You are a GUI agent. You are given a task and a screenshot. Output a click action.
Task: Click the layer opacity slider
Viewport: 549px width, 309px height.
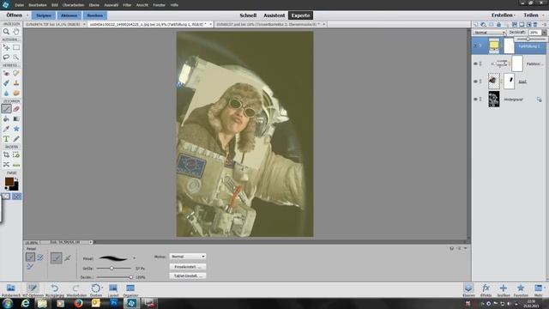529,39
